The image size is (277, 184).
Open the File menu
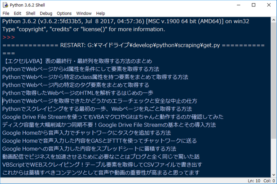coord(6,13)
